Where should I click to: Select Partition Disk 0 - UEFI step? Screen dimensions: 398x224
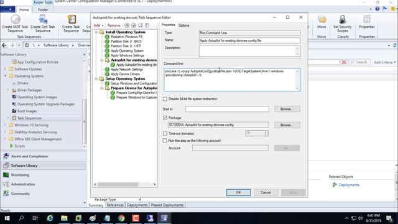coord(126,46)
